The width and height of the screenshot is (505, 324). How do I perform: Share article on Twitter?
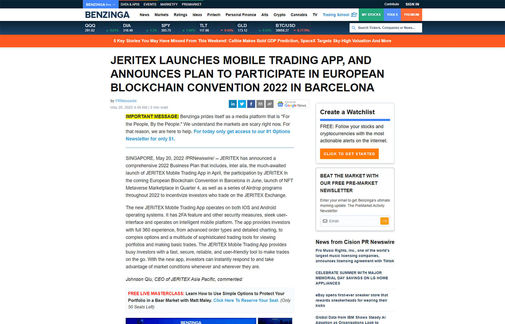coord(242,104)
